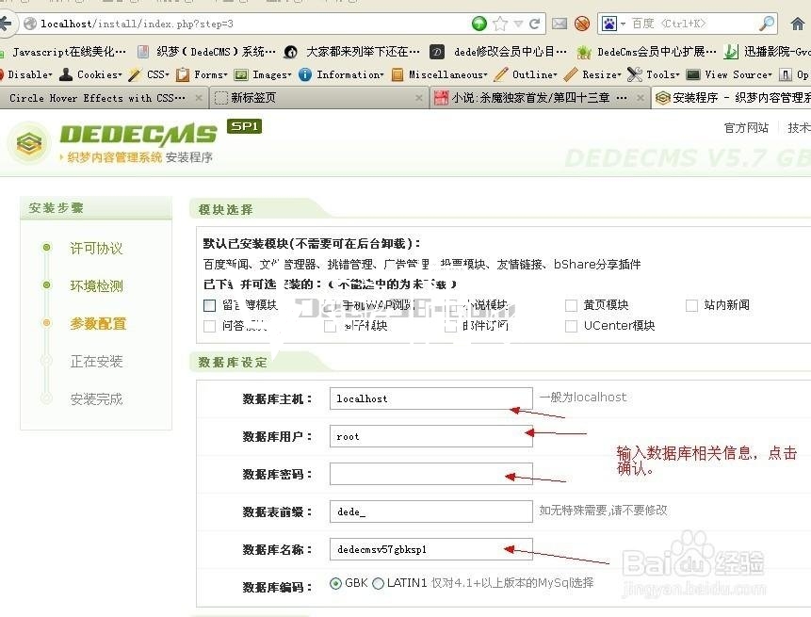The image size is (811, 617).
Task: Check the 留言簿模块 checkbox
Action: pyautogui.click(x=209, y=305)
